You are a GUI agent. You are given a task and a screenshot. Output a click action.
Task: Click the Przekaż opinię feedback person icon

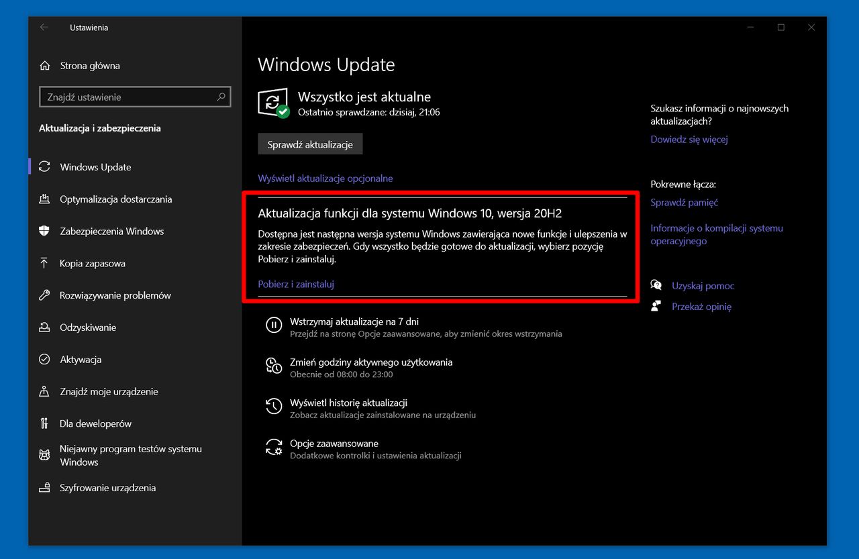(656, 306)
